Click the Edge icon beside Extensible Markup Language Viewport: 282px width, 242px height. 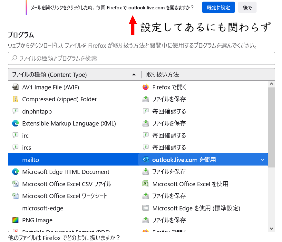15,123
